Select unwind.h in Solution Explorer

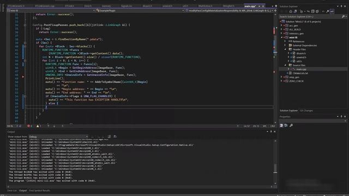click(301, 57)
